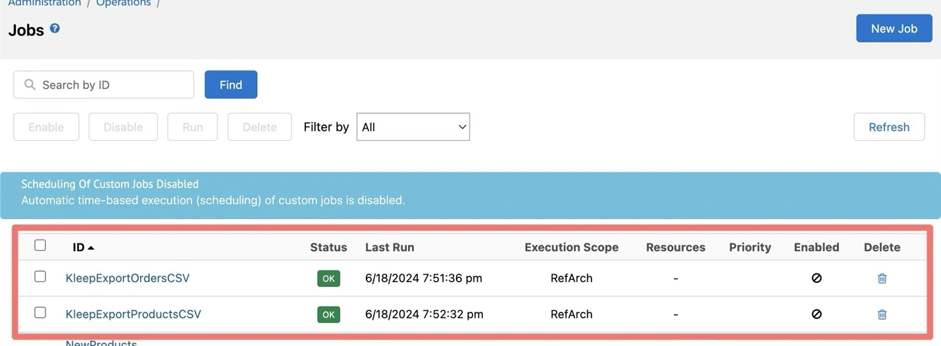Tick the select-all checkbox in the table header

(40, 245)
